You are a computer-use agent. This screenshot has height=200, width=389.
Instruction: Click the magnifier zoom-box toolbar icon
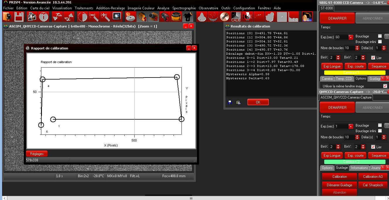117,17
